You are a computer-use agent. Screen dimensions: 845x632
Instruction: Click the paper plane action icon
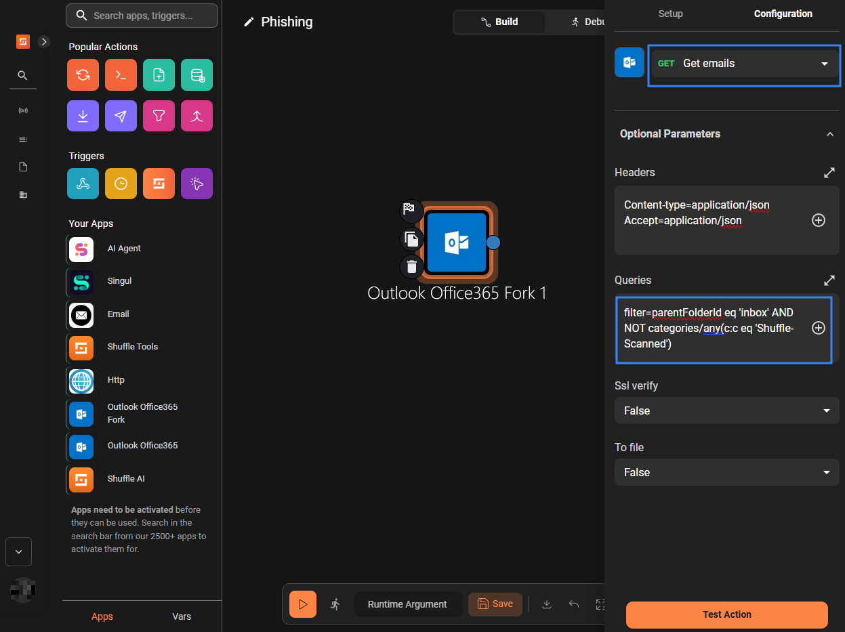coord(121,116)
